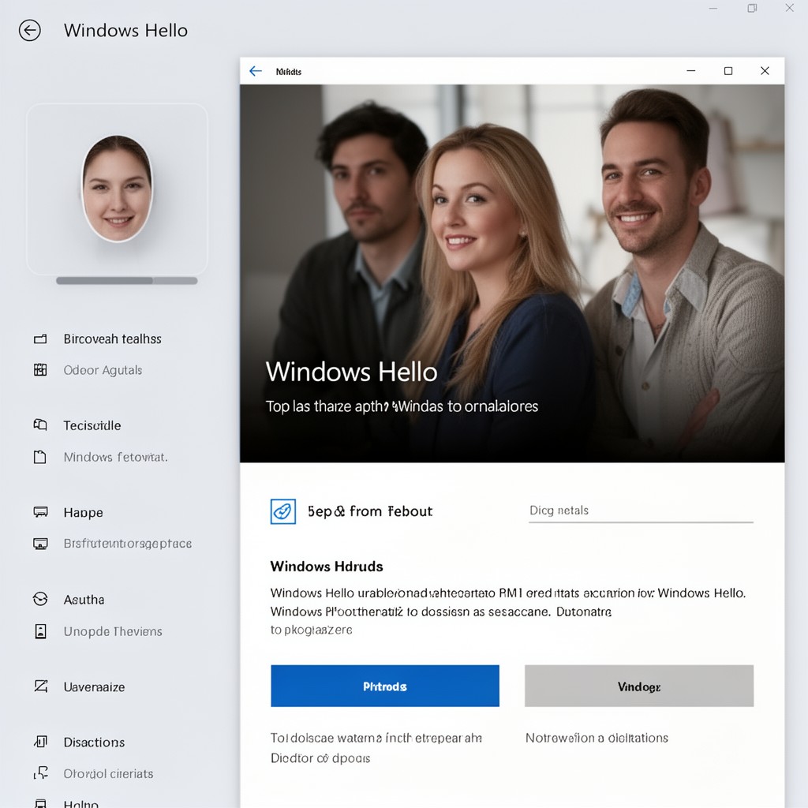Select Mindows fetowiat sidebar entry
The image size is (808, 808).
click(115, 457)
